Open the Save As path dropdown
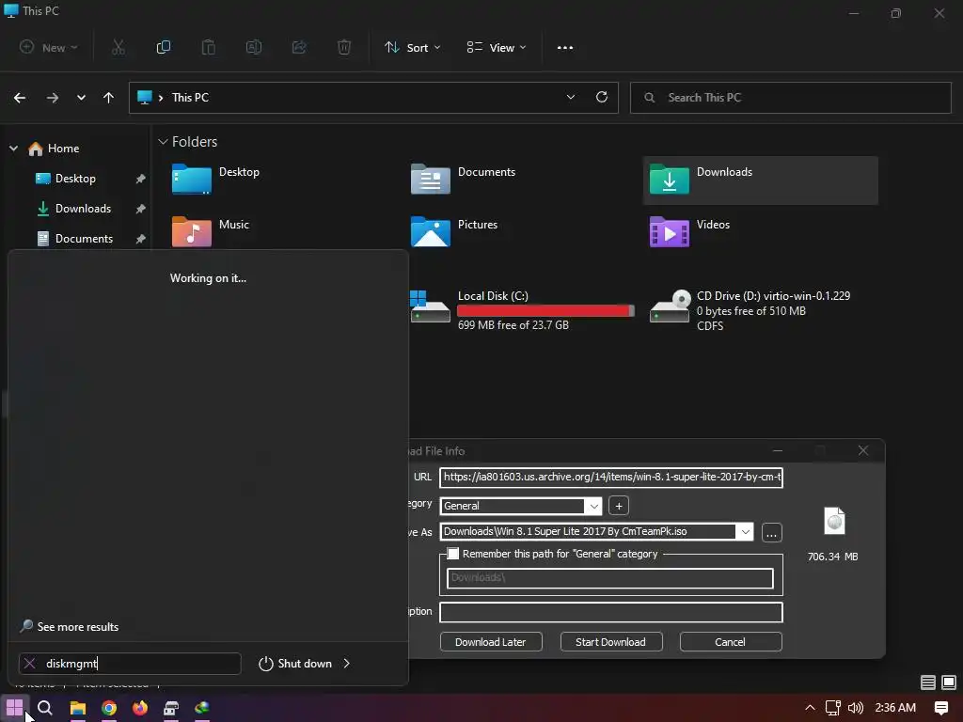This screenshot has height=722, width=963. click(745, 532)
